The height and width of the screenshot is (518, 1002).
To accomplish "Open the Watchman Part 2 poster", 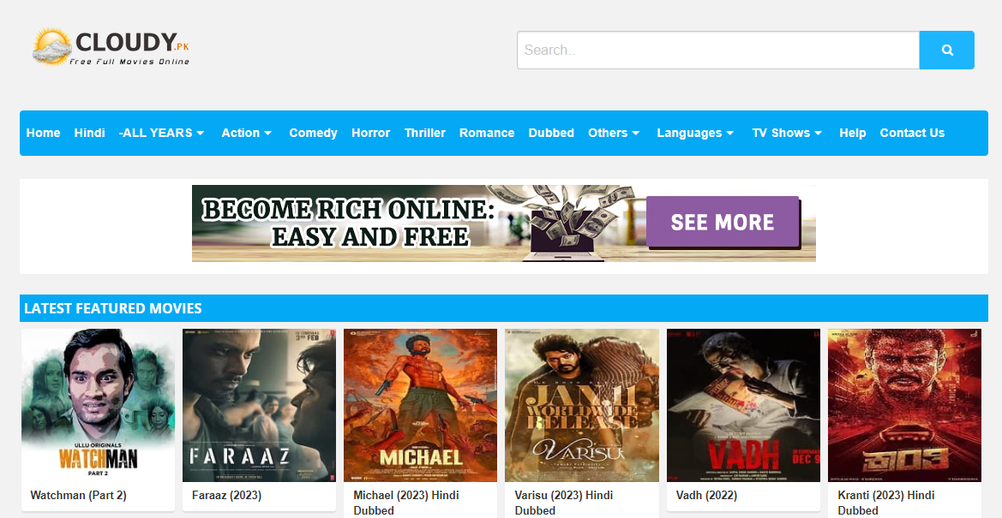I will point(98,406).
